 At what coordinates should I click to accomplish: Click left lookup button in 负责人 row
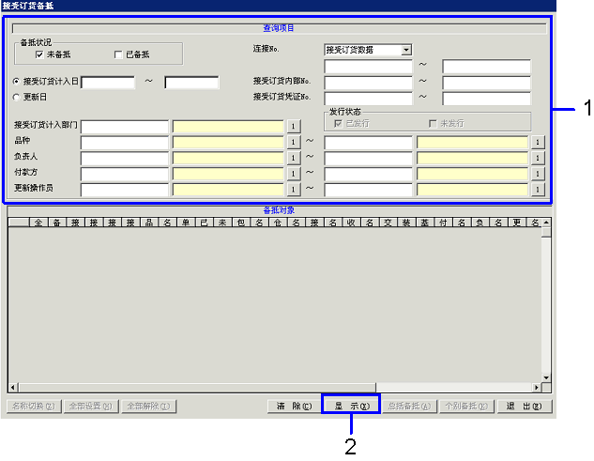(x=292, y=158)
